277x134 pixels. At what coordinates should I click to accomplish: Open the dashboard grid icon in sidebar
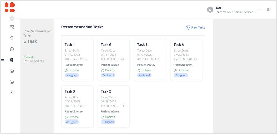coord(12,27)
